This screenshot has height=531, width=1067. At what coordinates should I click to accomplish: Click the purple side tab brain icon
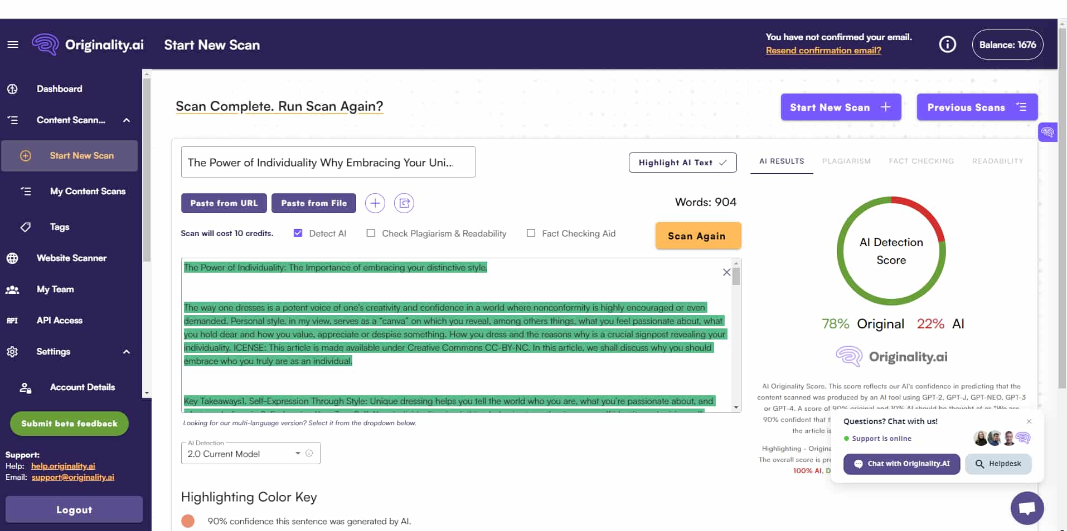(x=1047, y=132)
